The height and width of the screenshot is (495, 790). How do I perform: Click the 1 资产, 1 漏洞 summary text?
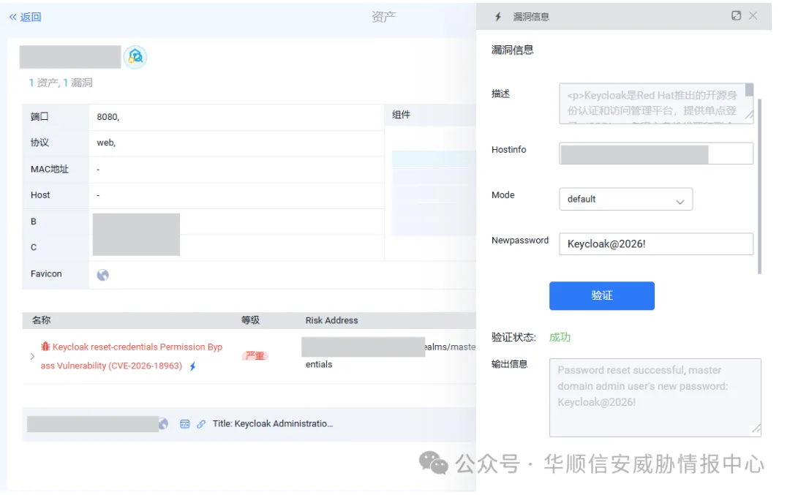click(61, 83)
